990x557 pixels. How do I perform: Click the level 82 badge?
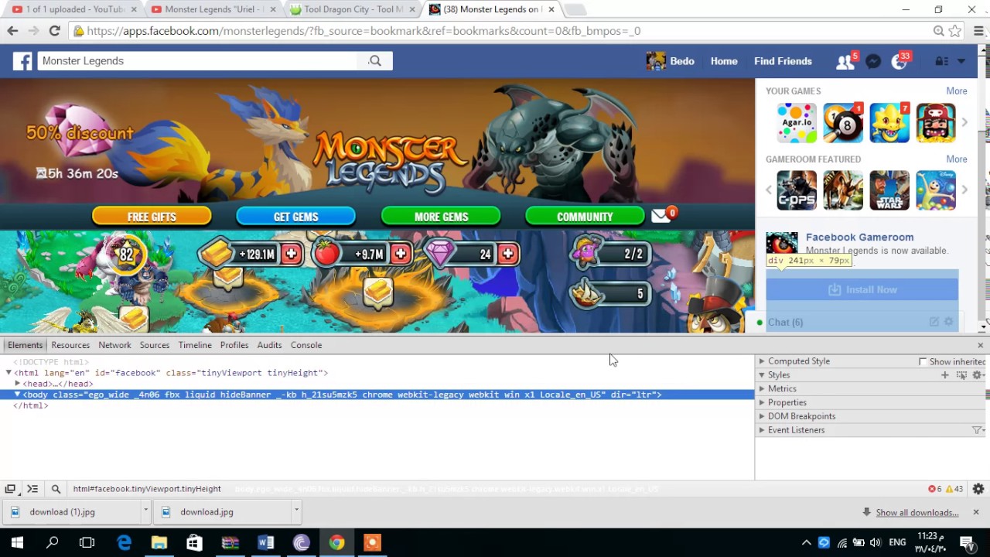(128, 255)
